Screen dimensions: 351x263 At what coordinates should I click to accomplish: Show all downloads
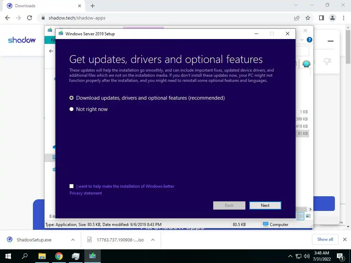325,239
